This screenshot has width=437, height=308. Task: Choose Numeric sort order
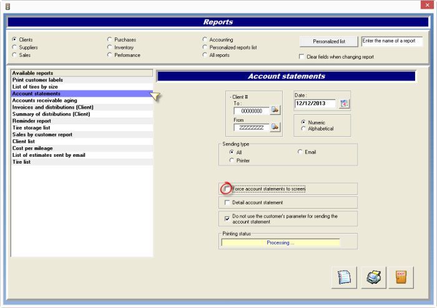303,122
